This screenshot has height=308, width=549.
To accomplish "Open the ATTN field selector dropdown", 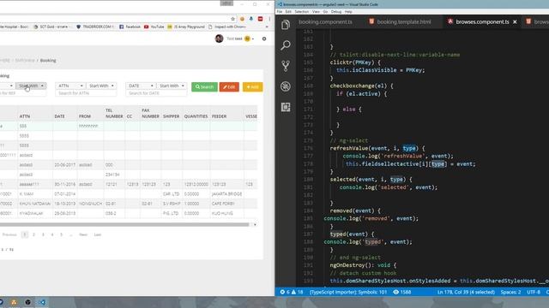I will click(70, 86).
